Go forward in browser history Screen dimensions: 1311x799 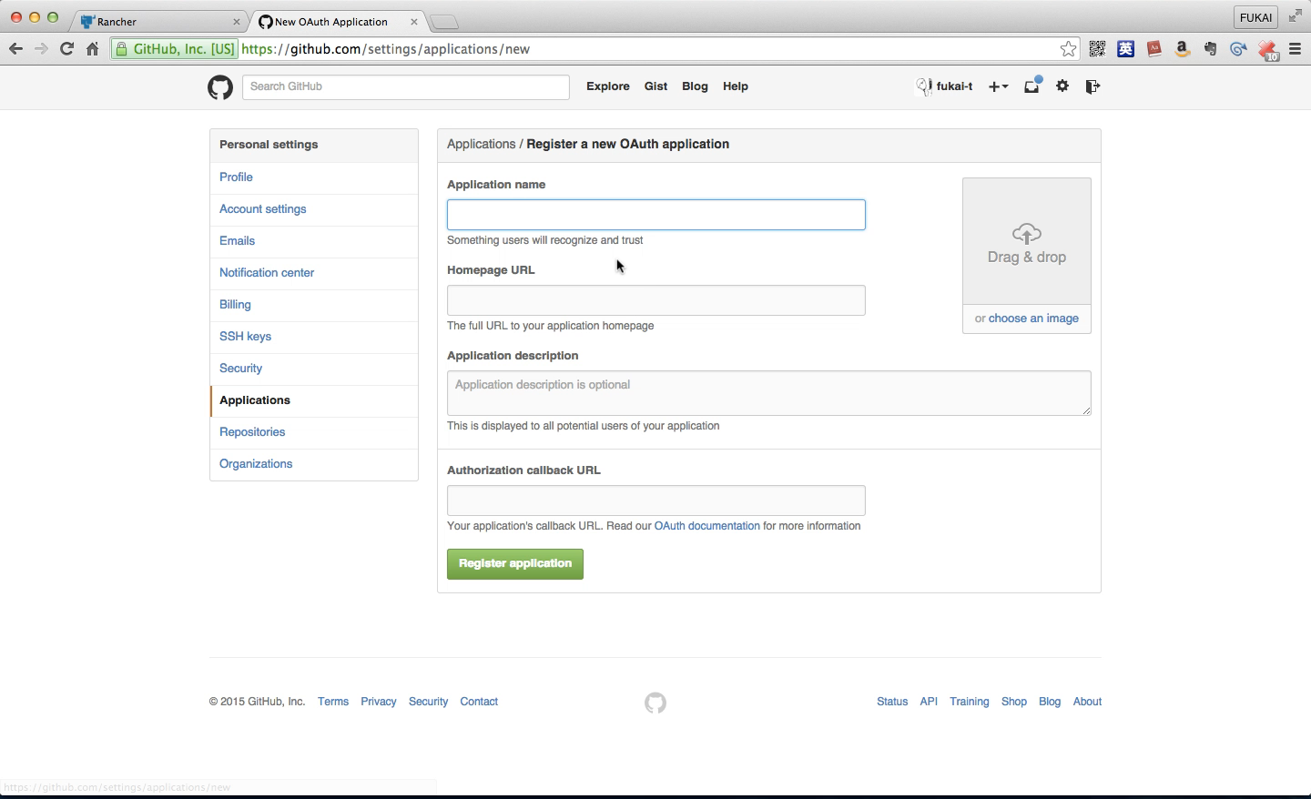(x=41, y=49)
